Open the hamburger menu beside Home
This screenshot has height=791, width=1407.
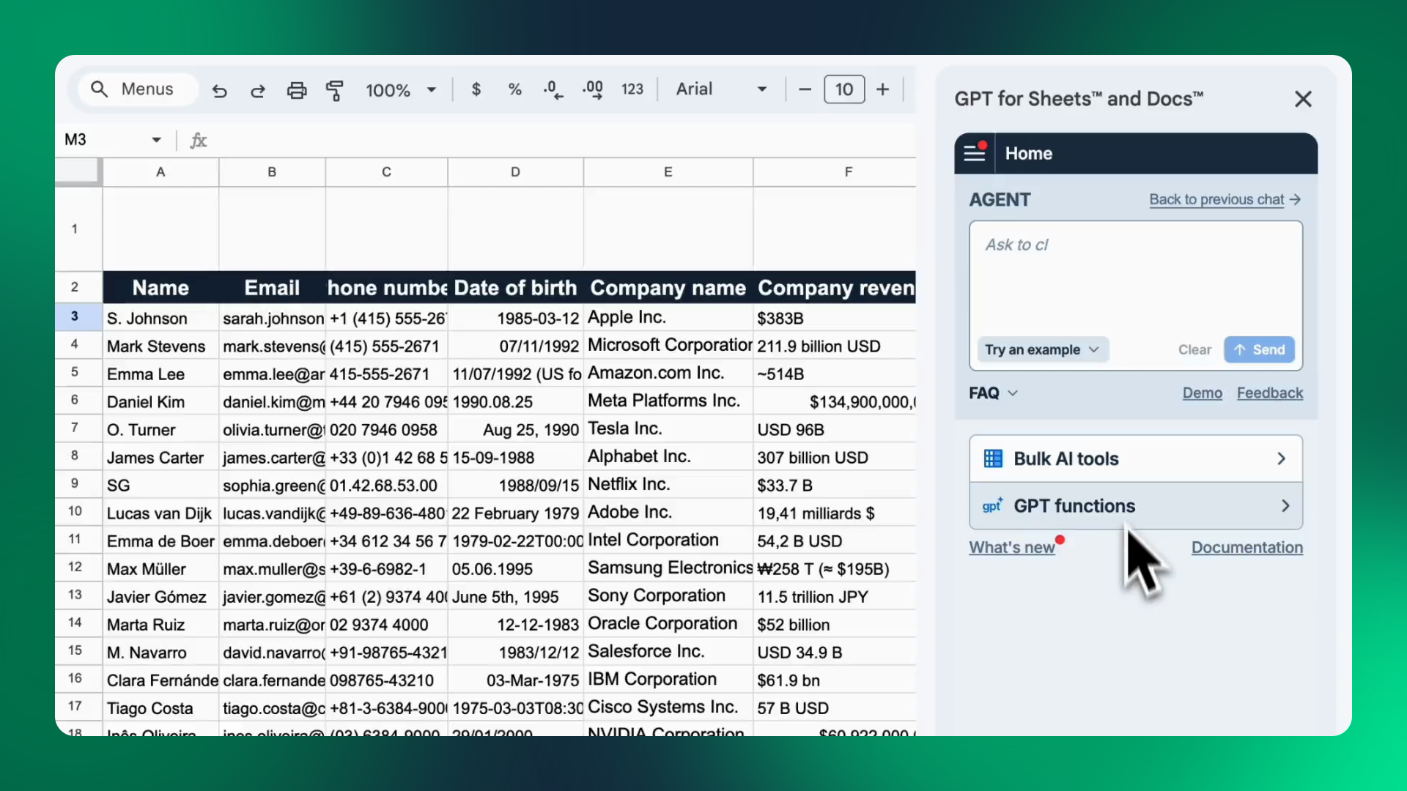975,153
